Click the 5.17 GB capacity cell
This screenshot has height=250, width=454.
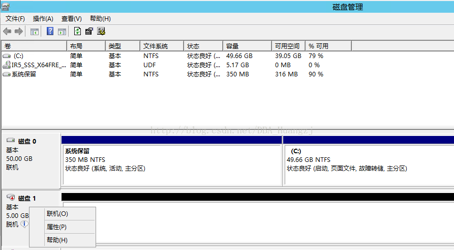pos(238,65)
